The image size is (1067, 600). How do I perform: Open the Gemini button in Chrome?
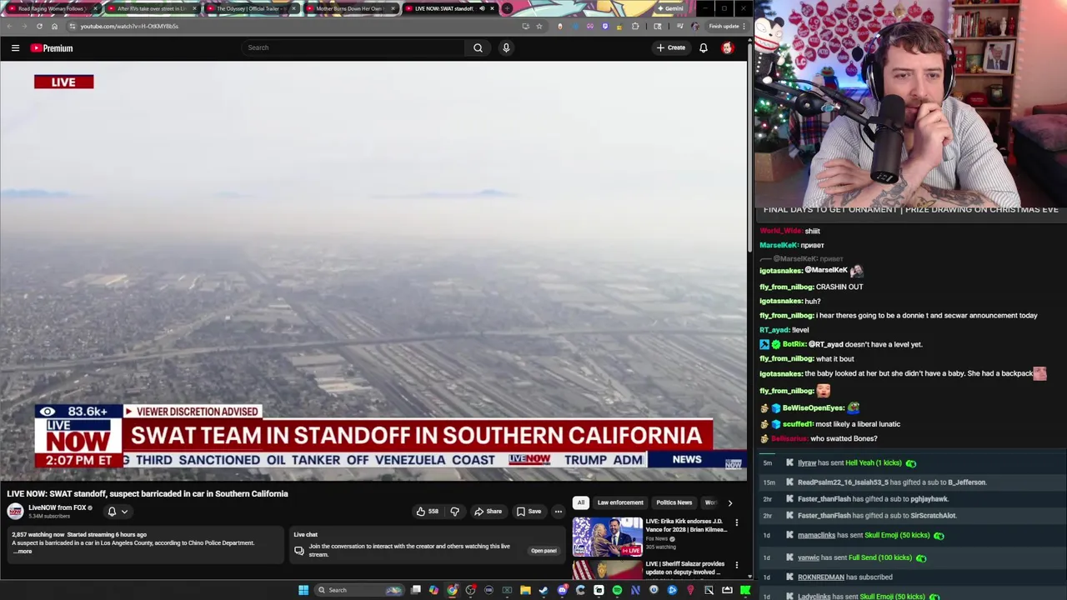click(670, 8)
